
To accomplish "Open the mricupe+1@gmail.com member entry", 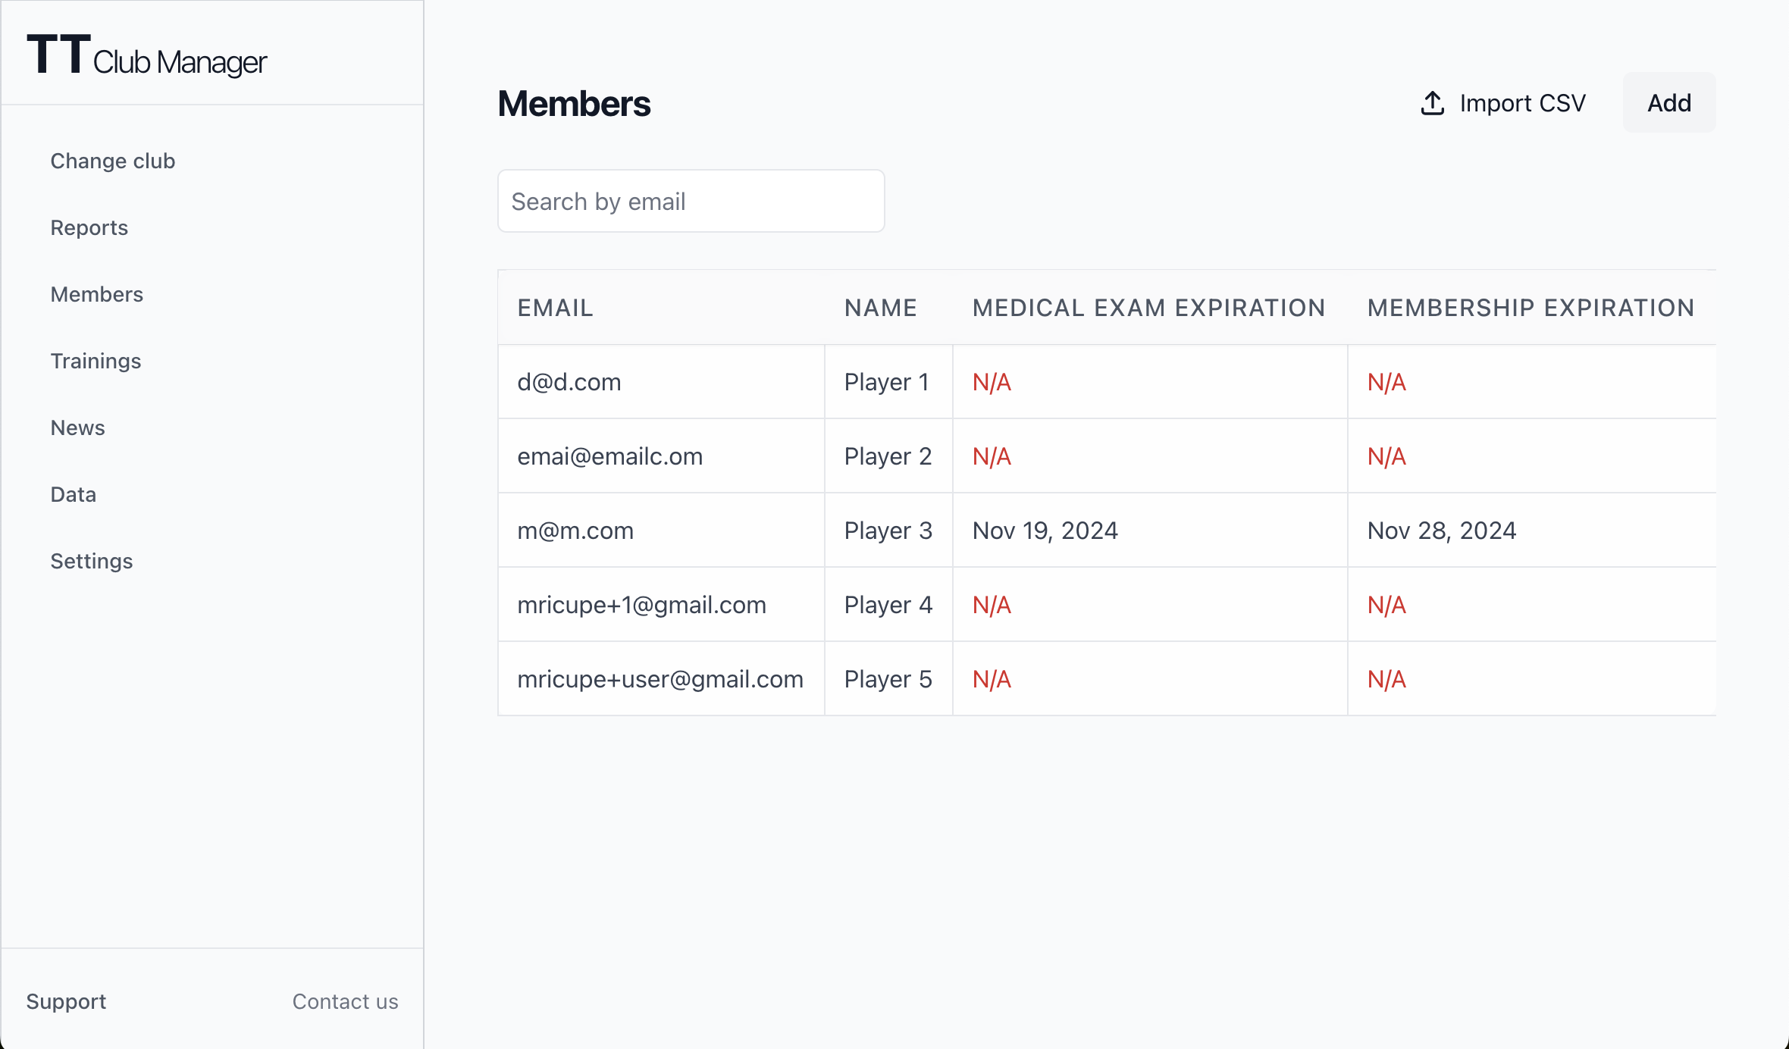I will 641,605.
